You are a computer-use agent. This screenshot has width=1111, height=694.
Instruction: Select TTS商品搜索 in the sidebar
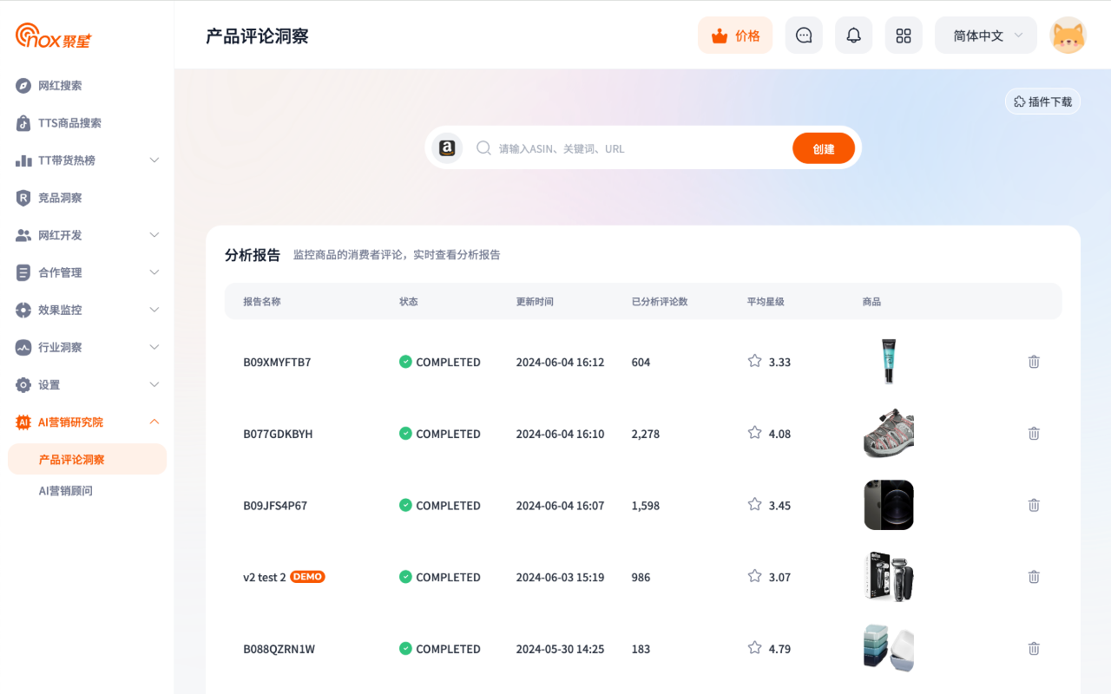[71, 122]
